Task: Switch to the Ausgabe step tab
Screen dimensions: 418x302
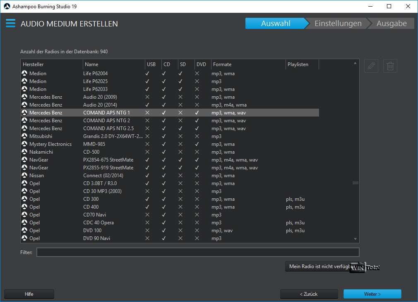Action: click(x=392, y=24)
